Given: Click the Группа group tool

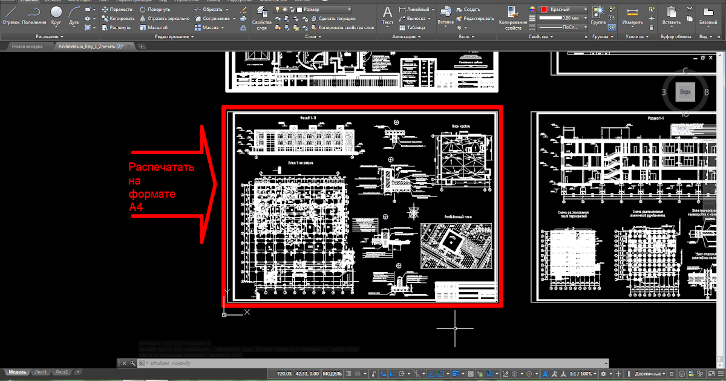Looking at the screenshot, I should tap(599, 16).
